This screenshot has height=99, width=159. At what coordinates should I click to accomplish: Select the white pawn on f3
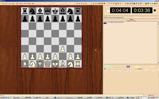(63, 49)
